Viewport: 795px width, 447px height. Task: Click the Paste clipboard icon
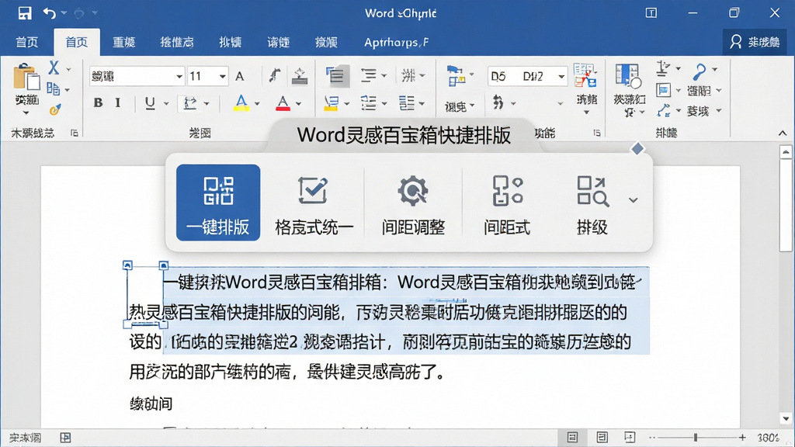26,78
